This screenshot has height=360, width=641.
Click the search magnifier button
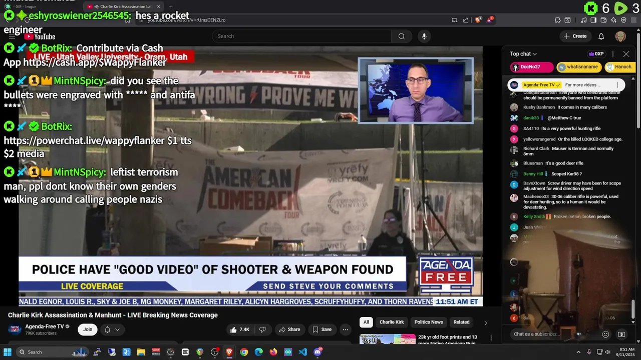pyautogui.click(x=401, y=36)
